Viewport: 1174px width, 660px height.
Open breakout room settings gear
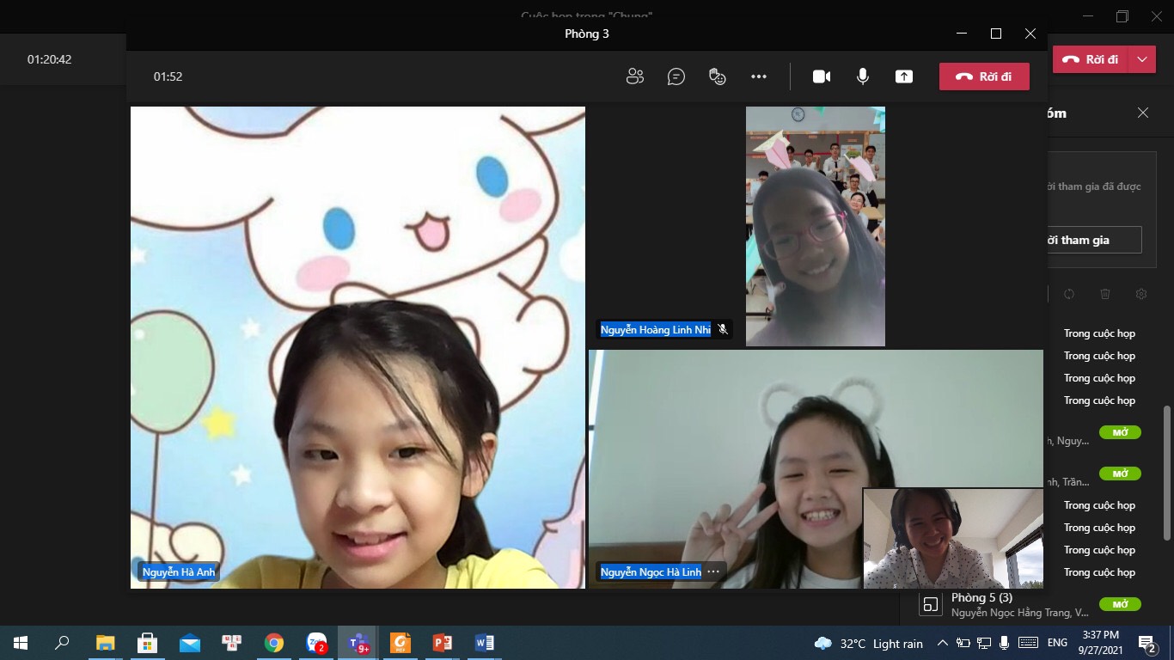1141,294
